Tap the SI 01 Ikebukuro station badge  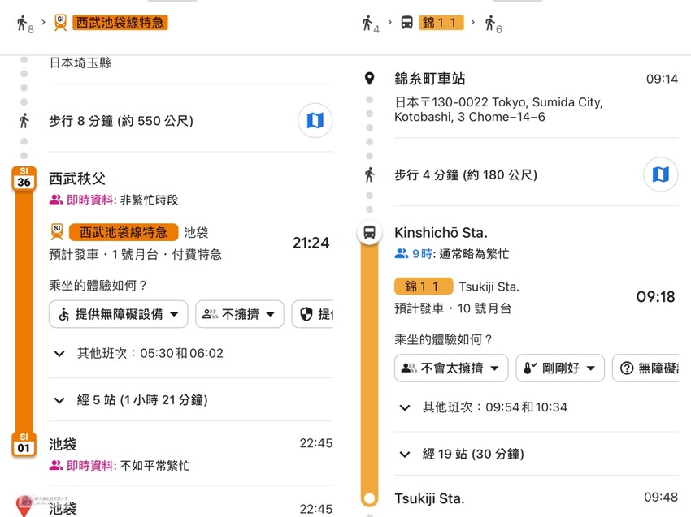pos(24,444)
